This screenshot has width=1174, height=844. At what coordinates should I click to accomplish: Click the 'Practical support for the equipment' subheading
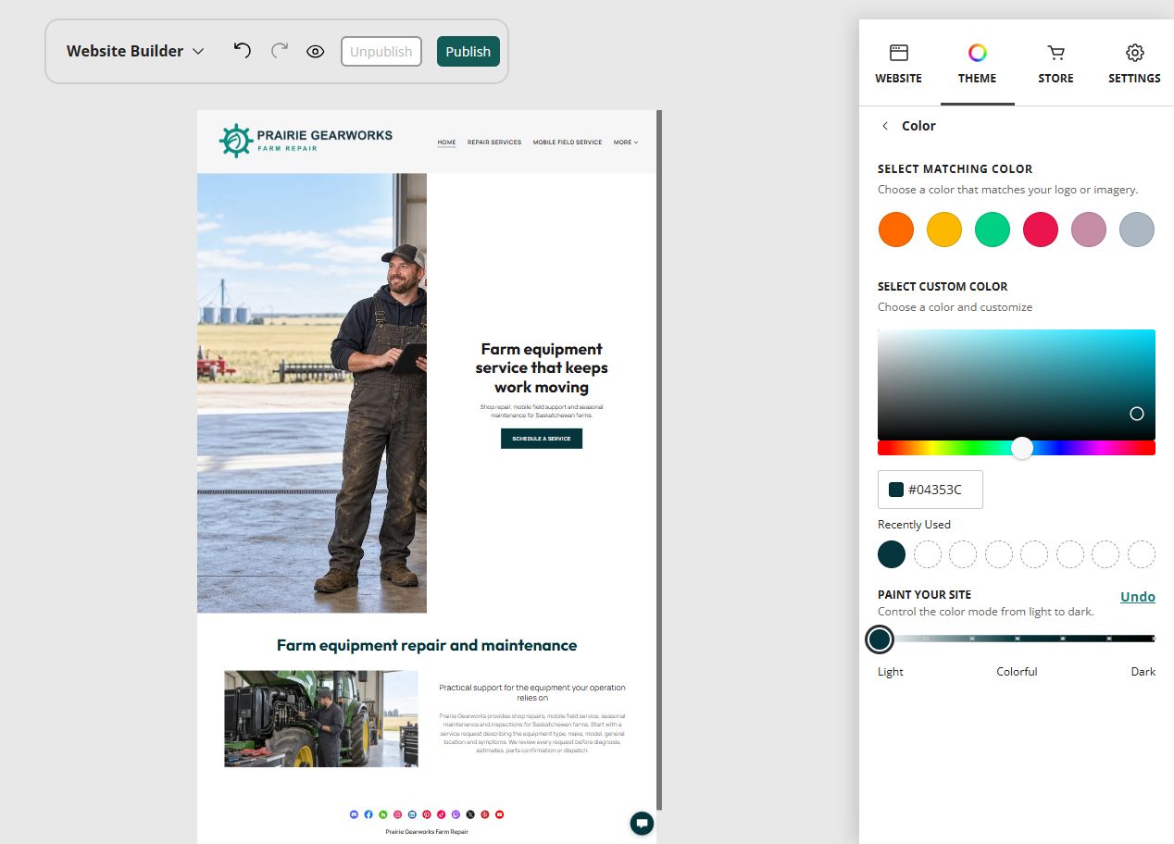pyautogui.click(x=532, y=692)
